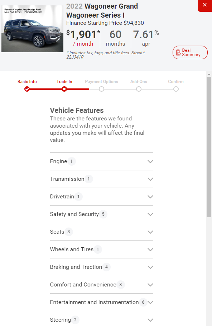Open the Comfort and Convenience section
Viewport: 212px width, 326px height.
[102, 285]
